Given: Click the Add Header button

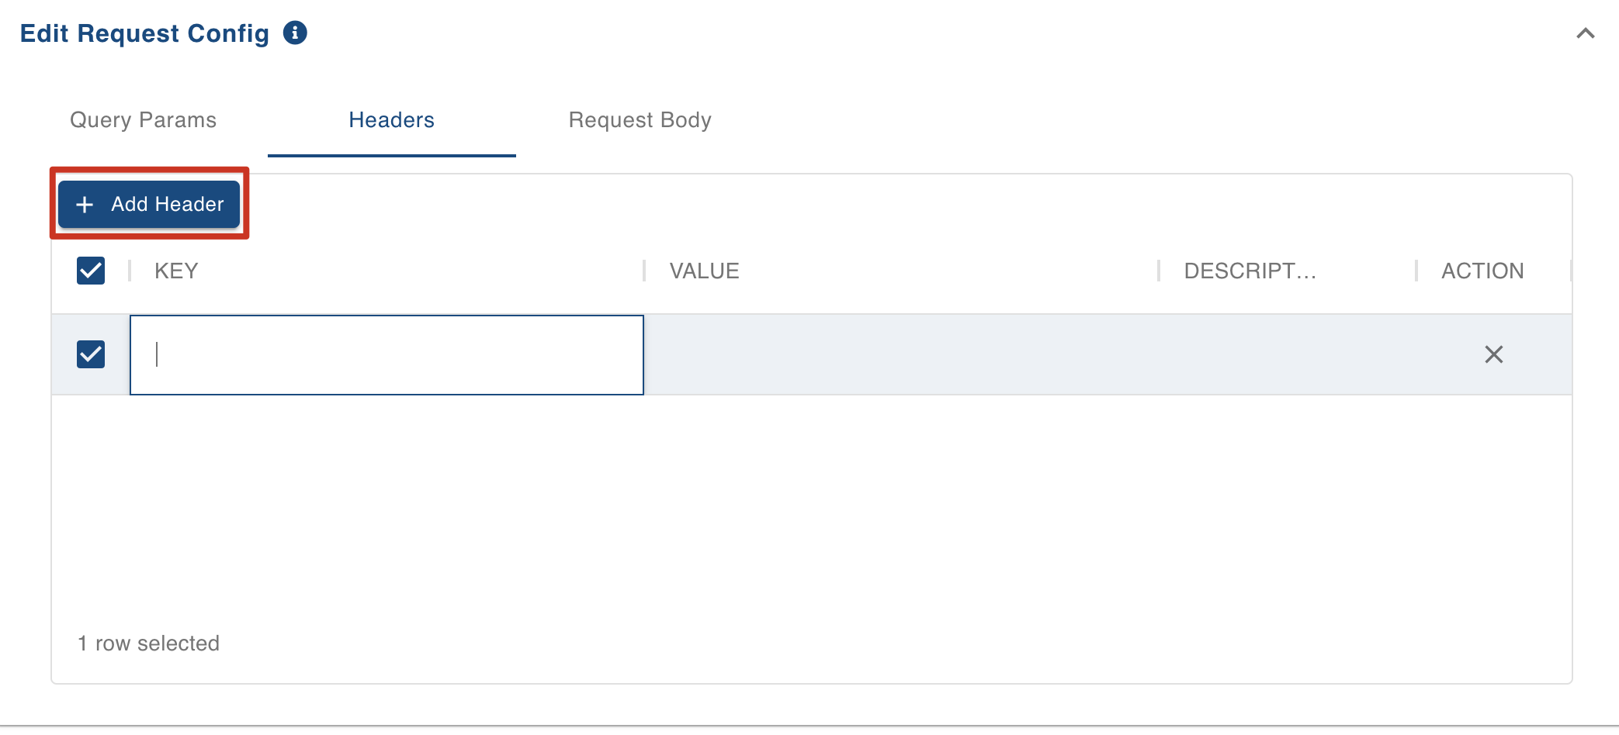Looking at the screenshot, I should click(149, 204).
